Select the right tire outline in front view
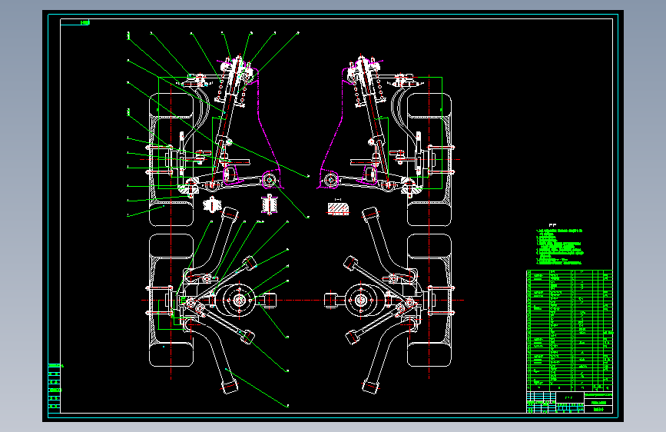 (429, 160)
